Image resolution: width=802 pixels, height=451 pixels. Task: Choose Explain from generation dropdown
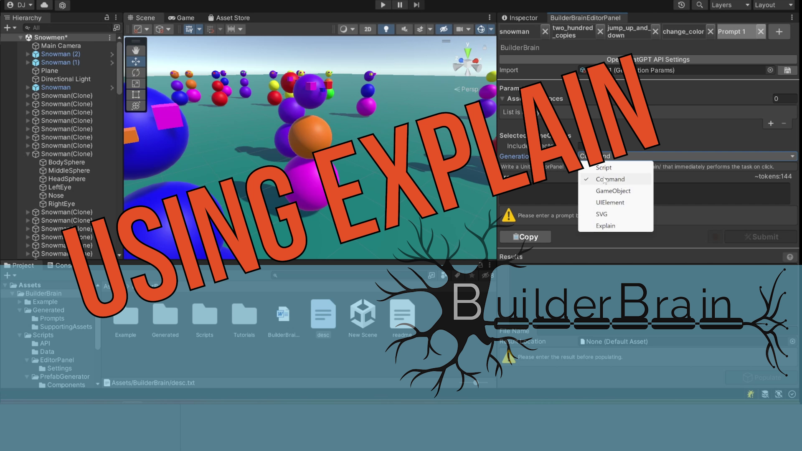point(615,226)
